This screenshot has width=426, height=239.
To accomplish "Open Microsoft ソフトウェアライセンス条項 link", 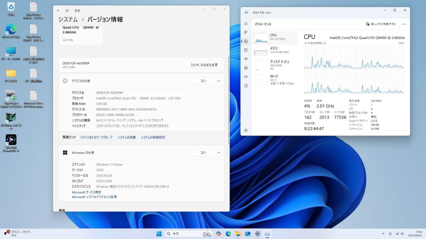I will click(94, 197).
